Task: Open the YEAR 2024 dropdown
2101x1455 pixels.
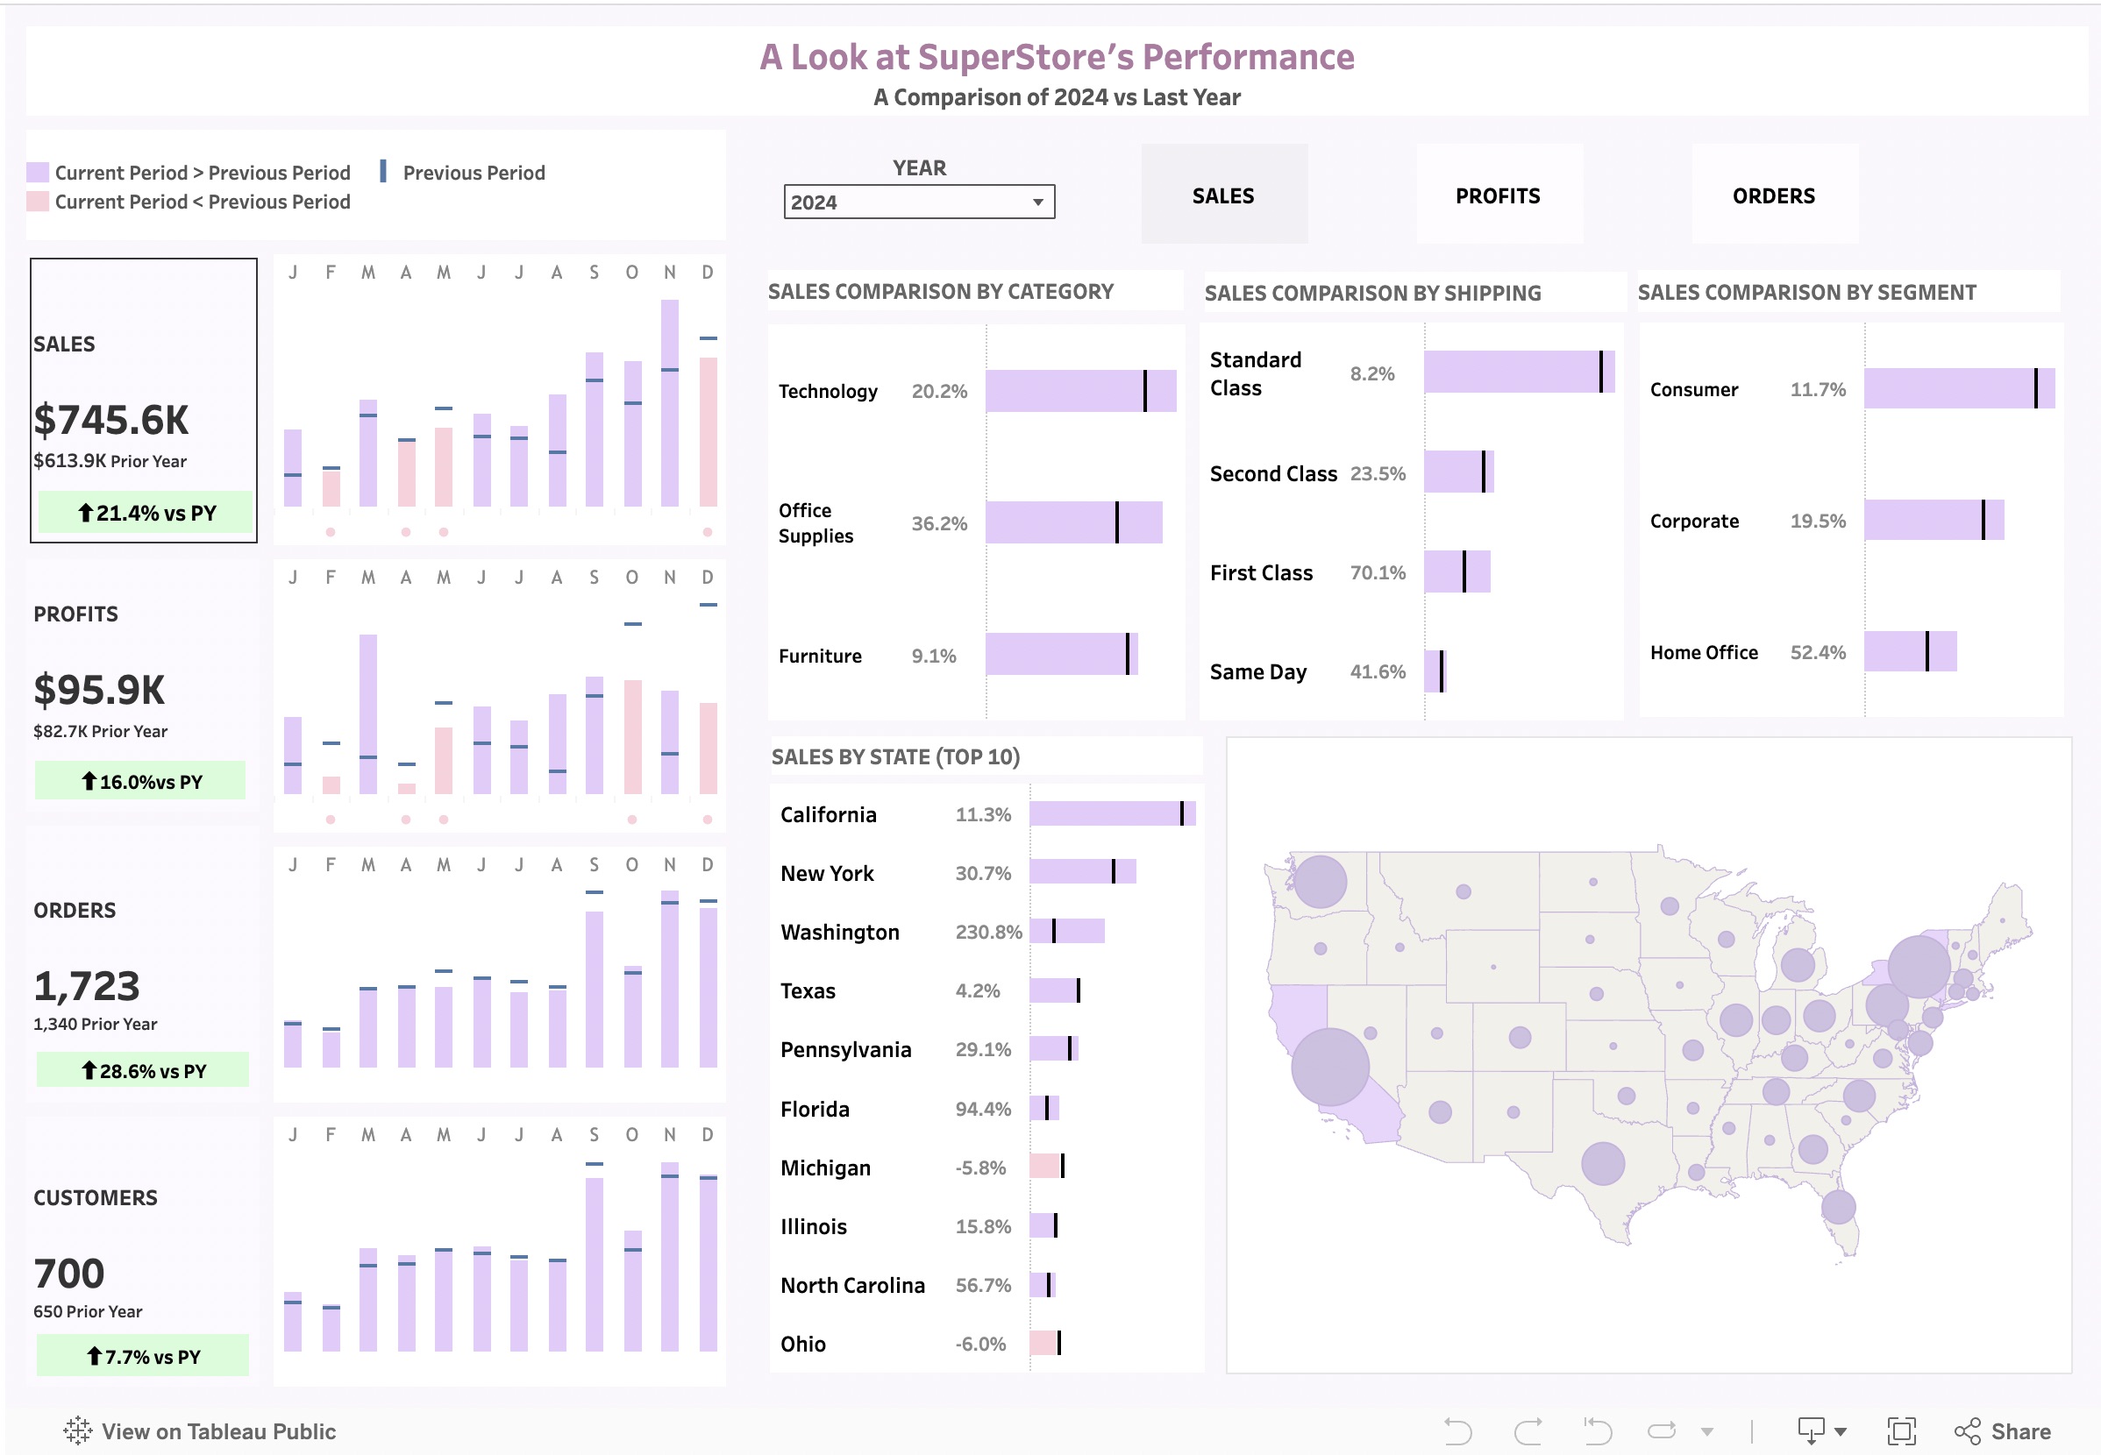Action: (x=918, y=202)
